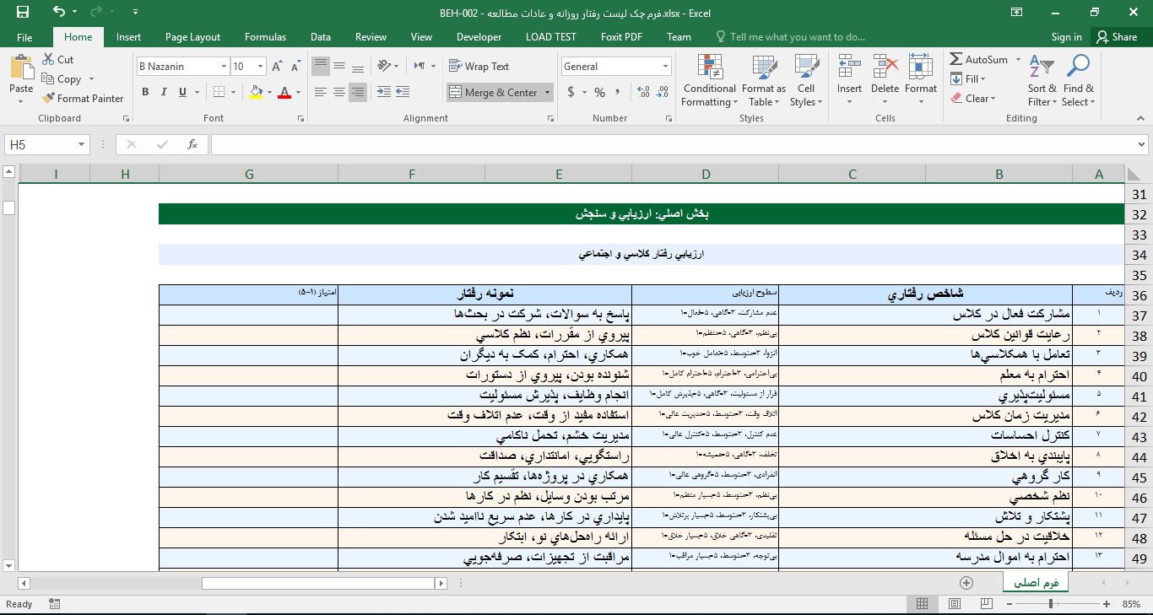Viewport: 1153px width, 615px height.
Task: Open Find & Select options
Action: [1078, 81]
